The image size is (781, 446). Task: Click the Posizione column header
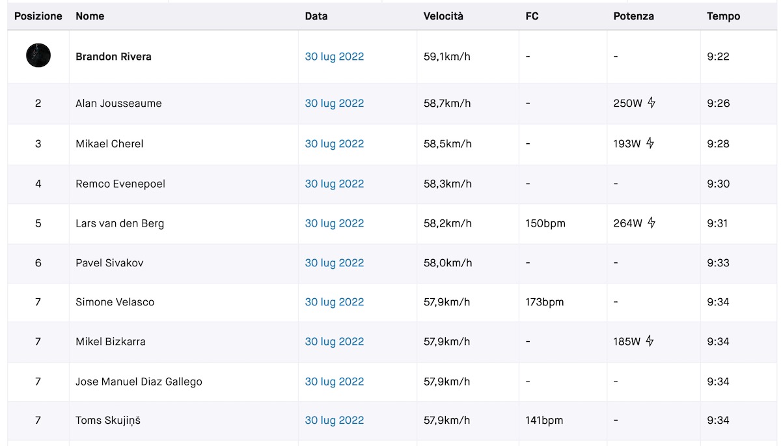tap(38, 16)
